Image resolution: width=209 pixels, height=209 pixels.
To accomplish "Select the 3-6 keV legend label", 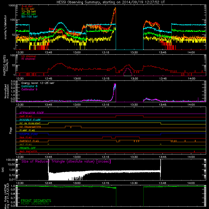I will 27,6.
